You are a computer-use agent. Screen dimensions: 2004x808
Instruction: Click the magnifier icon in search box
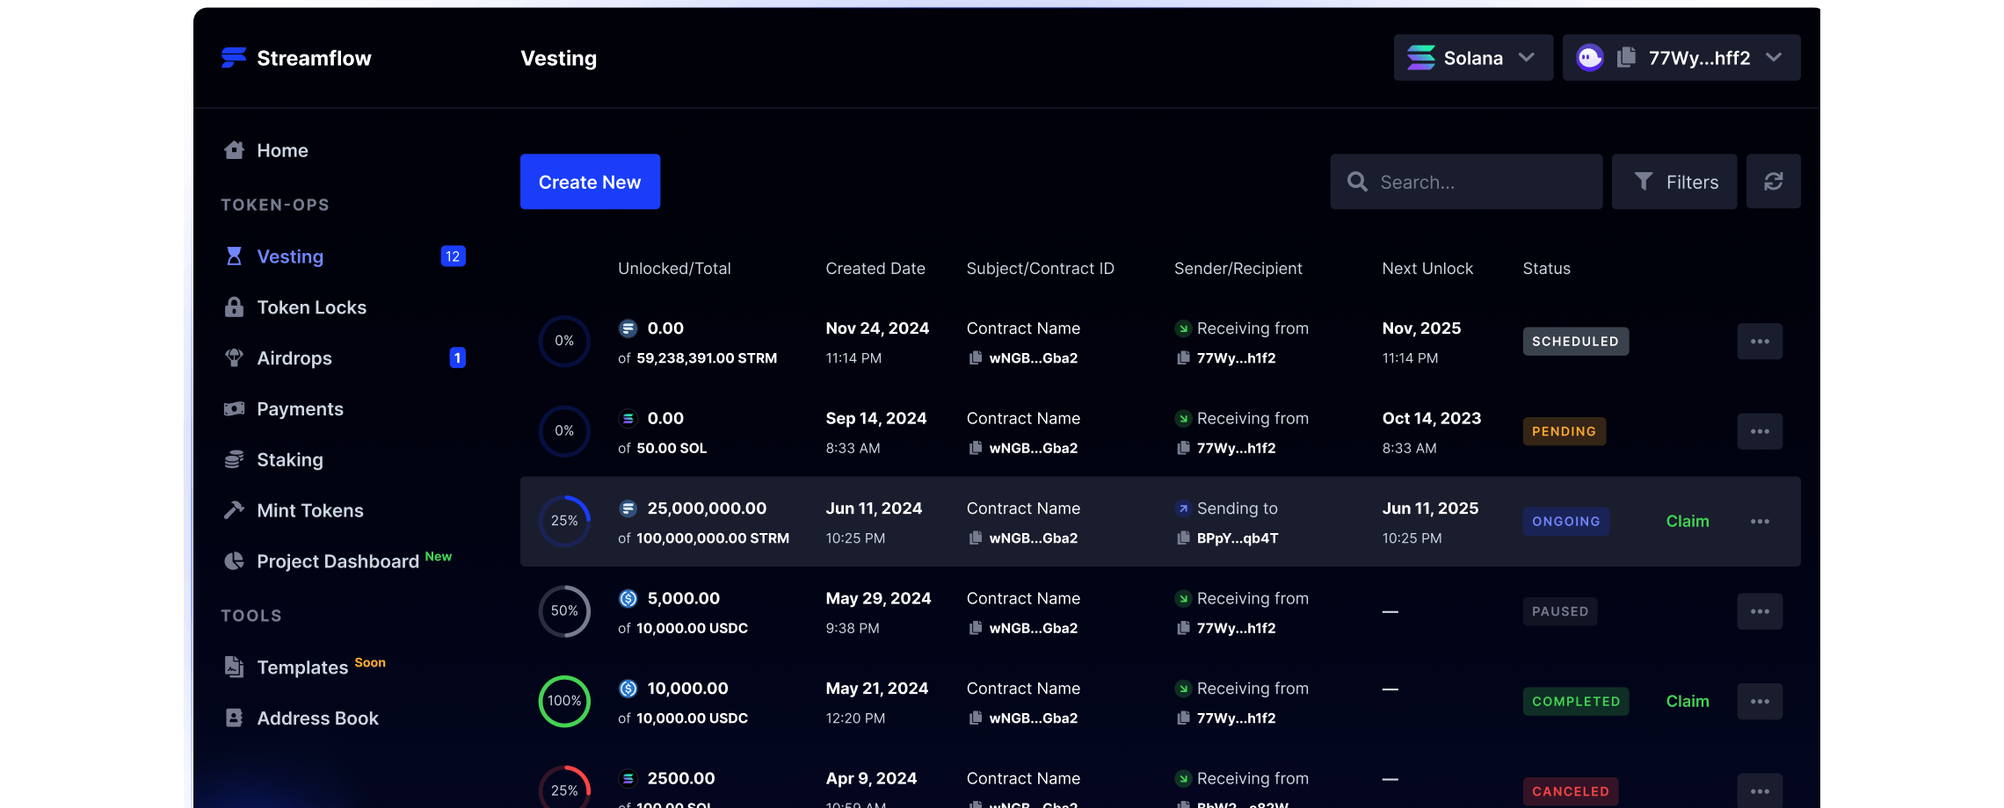[x=1357, y=182]
